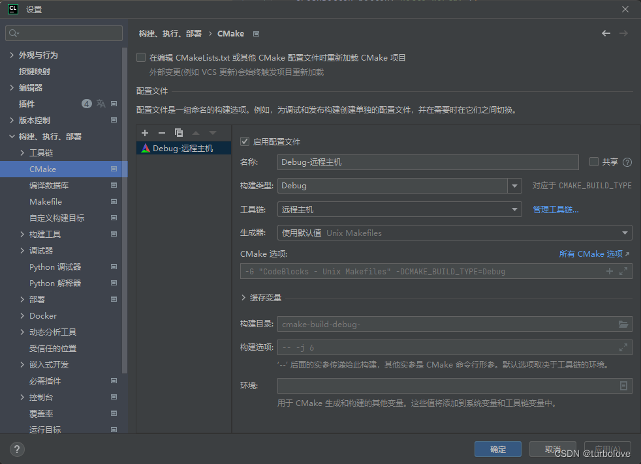
Task: Move the profile up in the list
Action: tap(195, 133)
